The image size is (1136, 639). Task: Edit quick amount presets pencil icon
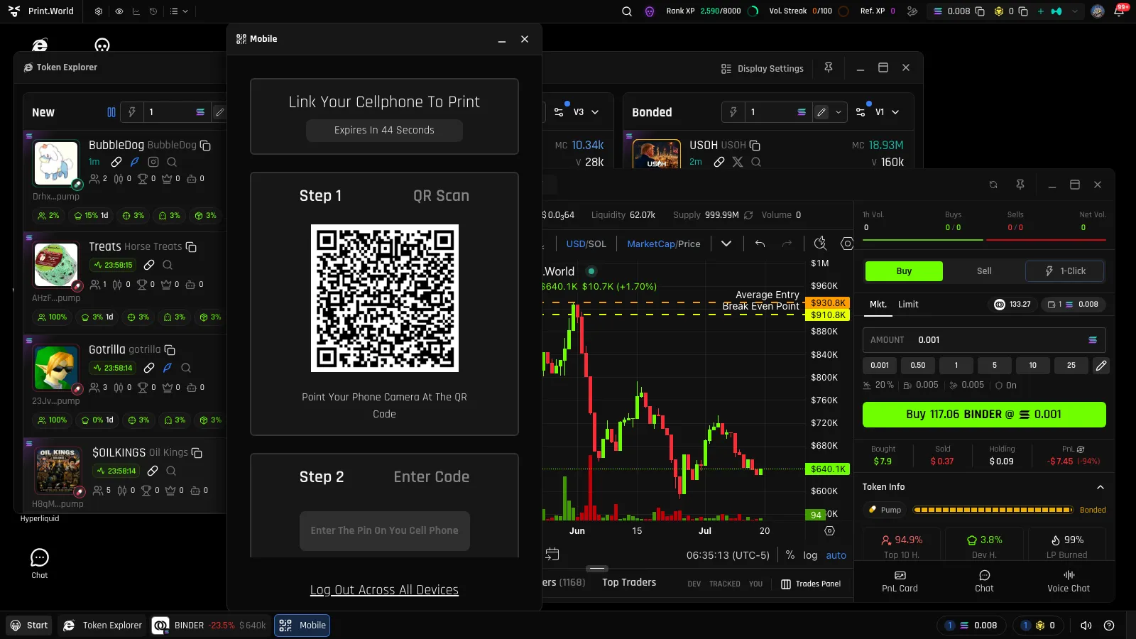(x=1101, y=366)
